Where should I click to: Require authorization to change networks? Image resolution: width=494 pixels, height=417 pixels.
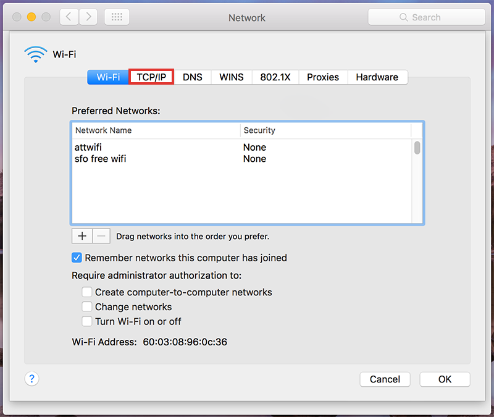(87, 306)
